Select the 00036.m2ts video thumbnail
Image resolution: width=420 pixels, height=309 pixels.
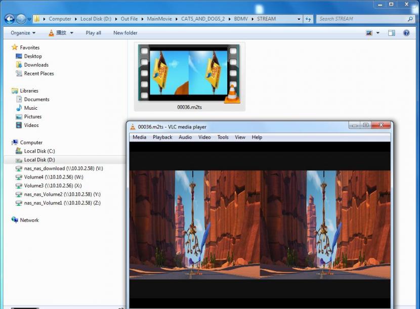tap(189, 73)
